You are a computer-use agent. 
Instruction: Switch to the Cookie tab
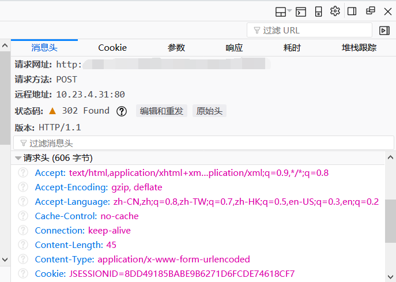coord(112,48)
